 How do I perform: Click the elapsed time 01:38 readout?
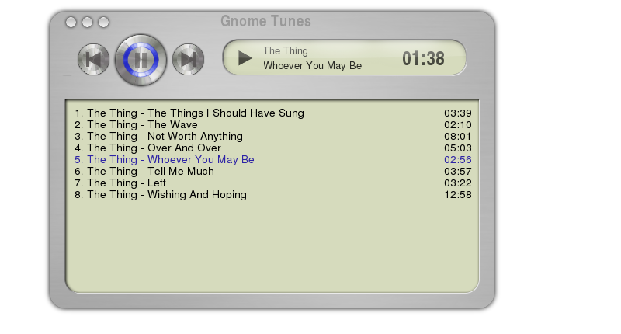coord(423,58)
